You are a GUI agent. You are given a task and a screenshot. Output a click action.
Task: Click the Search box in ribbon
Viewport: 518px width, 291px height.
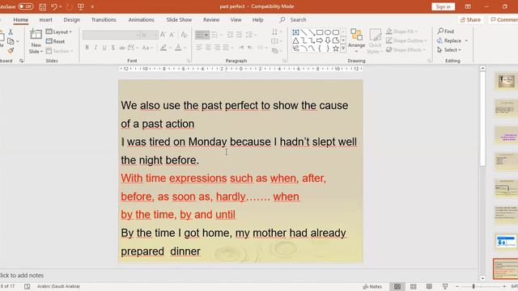click(x=298, y=19)
